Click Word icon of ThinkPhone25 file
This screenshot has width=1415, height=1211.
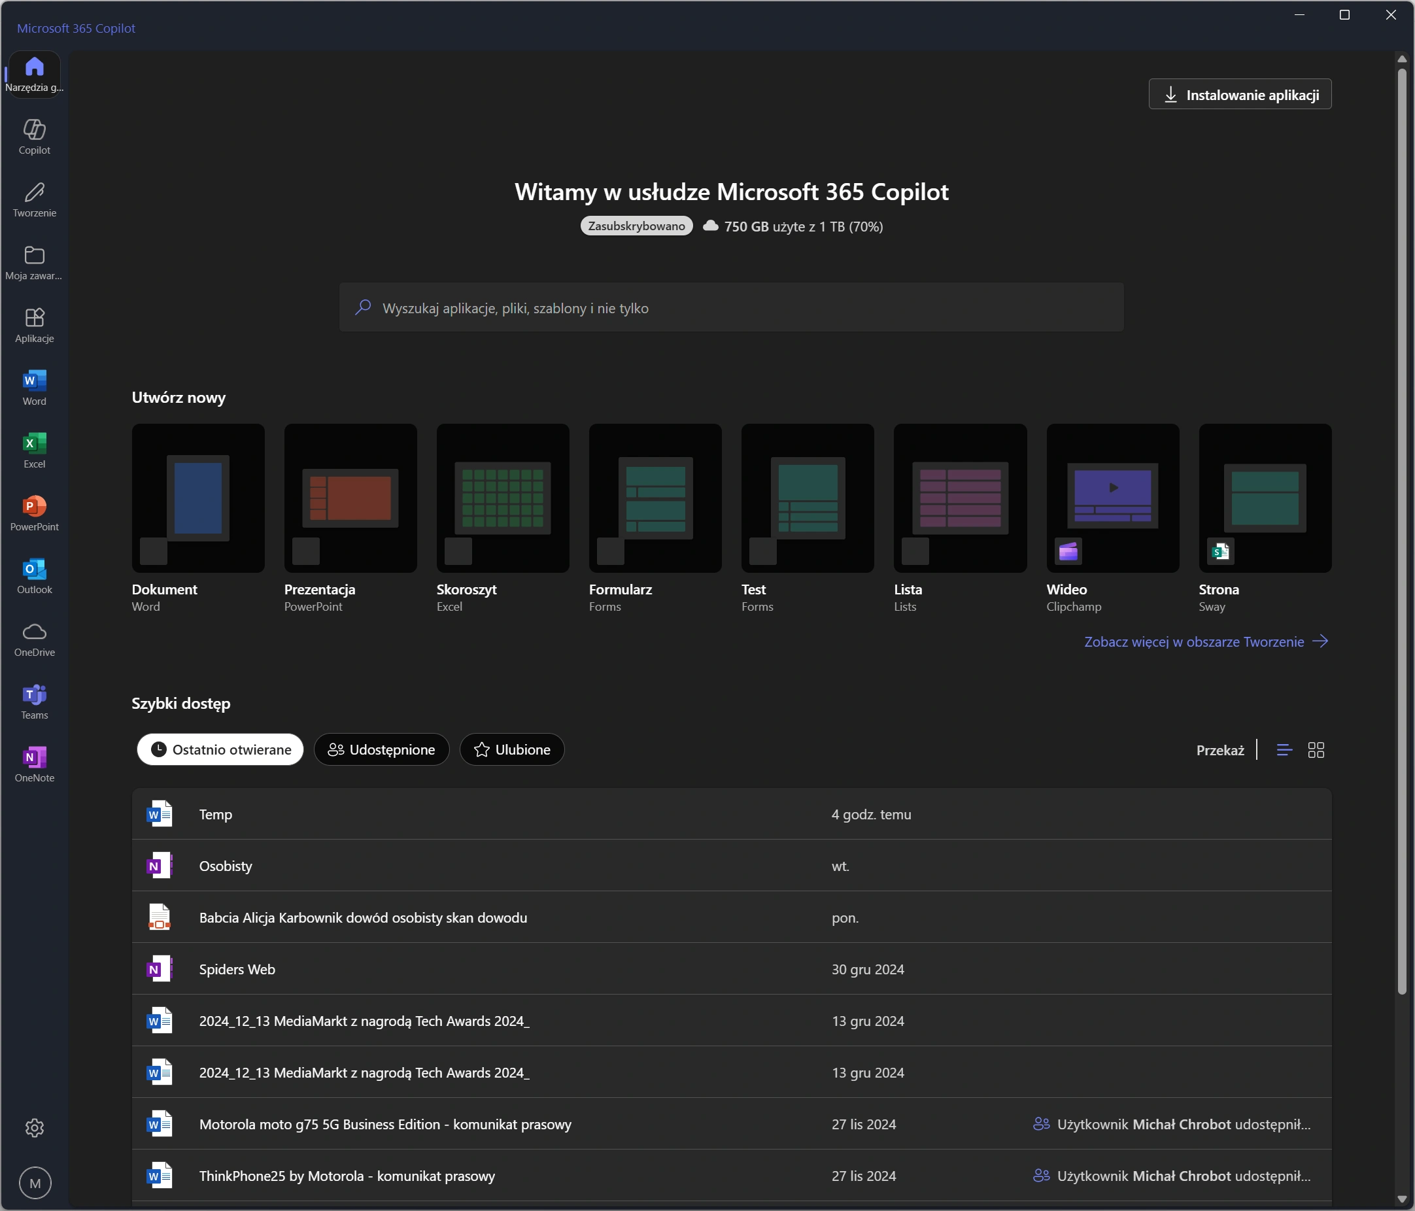(x=159, y=1176)
